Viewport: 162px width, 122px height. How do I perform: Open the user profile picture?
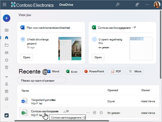pos(157,5)
